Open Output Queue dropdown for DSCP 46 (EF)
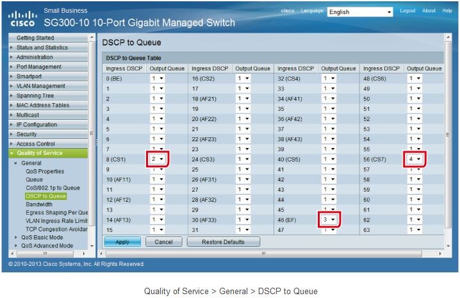Viewport: 460px width, 298px height. [329, 220]
